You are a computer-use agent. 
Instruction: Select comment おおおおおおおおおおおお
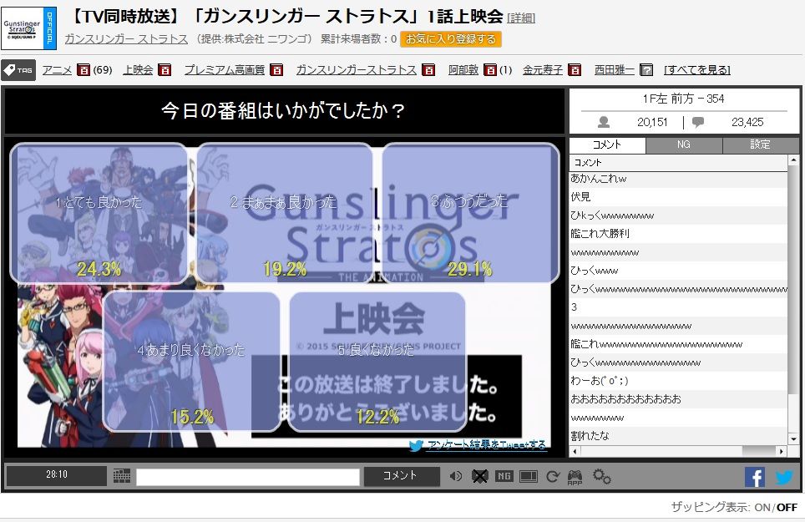[678, 399]
